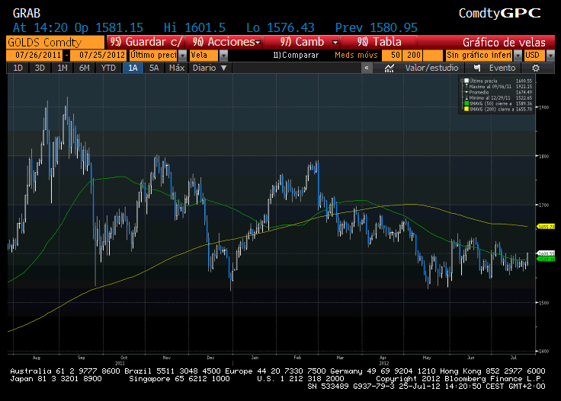Click green SMAVG (50) color swatch
The height and width of the screenshot is (401, 561).
(x=466, y=103)
